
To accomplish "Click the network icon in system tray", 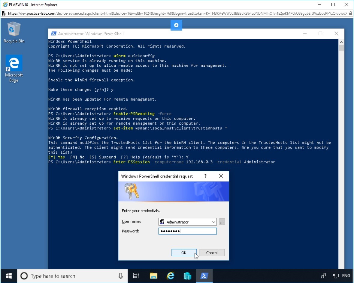I will point(336,276).
